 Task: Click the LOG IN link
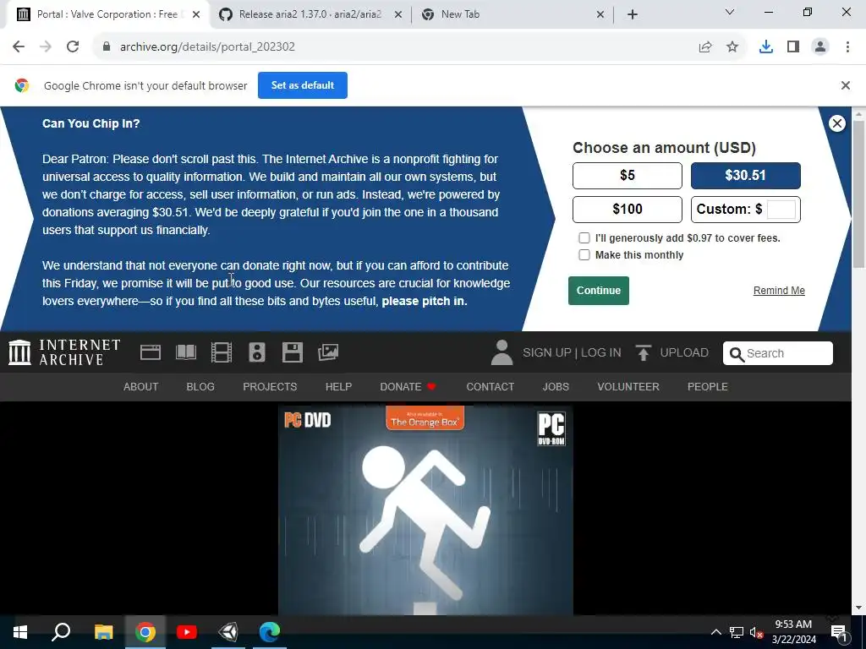pyautogui.click(x=601, y=352)
